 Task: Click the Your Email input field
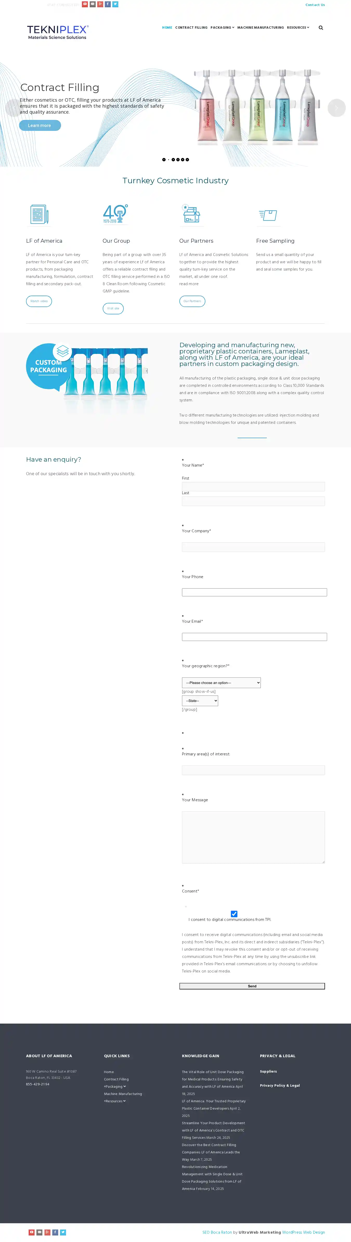click(x=254, y=637)
